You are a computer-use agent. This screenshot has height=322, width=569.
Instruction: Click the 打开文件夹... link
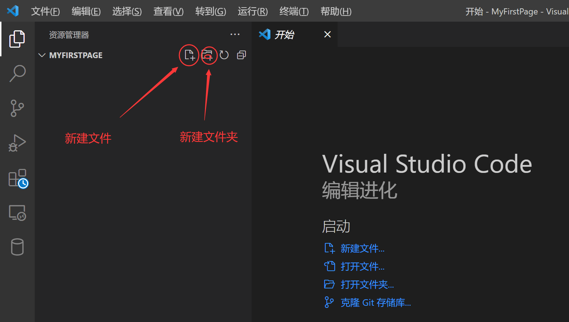tap(367, 284)
